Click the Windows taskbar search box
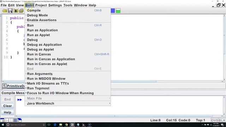The width and height of the screenshot is (226, 127). pyautogui.click(x=26, y=125)
